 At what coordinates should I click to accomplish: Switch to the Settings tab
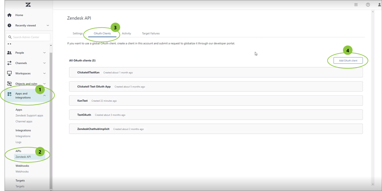77,34
